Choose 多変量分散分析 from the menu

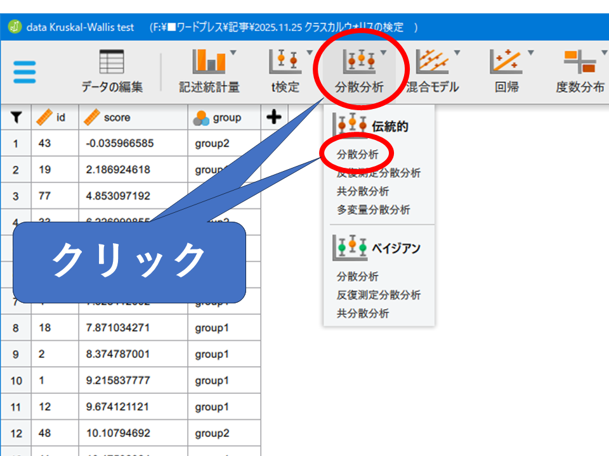click(373, 210)
